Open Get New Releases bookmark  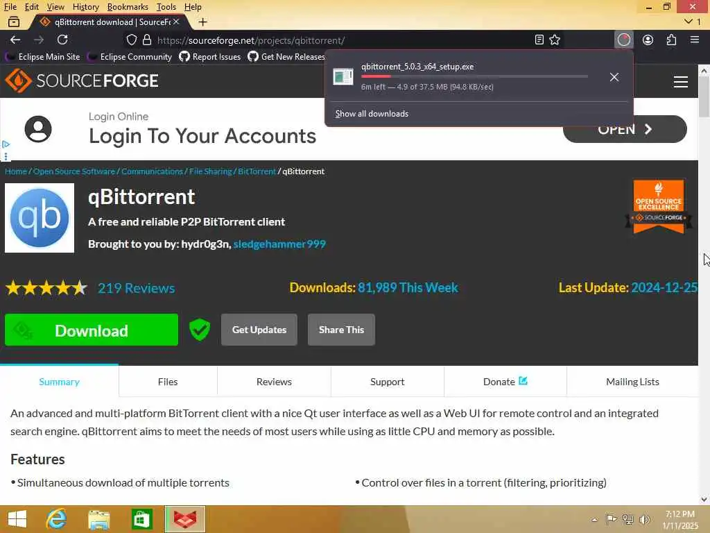point(286,57)
